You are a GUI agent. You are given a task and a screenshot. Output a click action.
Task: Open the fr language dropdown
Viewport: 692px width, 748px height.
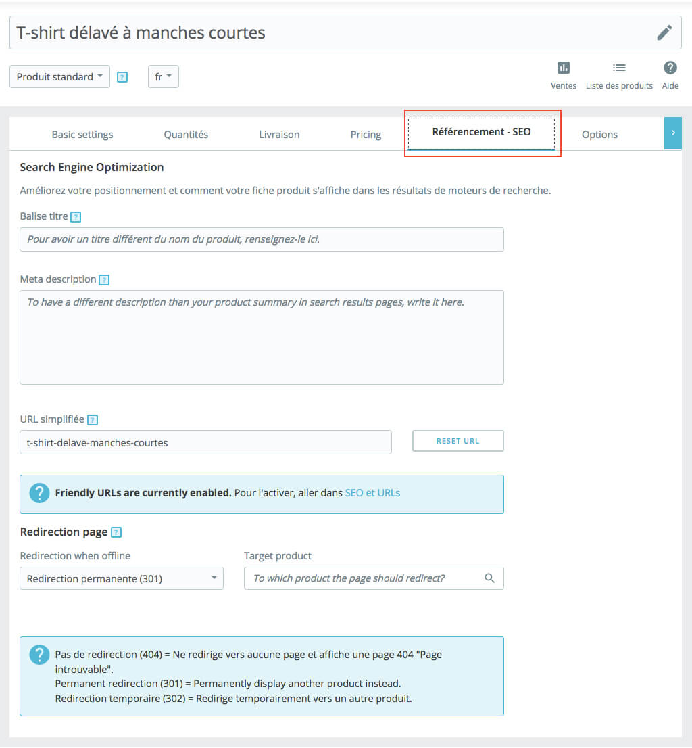163,77
